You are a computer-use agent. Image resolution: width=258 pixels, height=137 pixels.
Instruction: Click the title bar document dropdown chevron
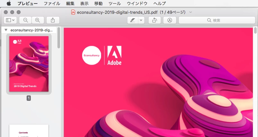pyautogui.click(x=191, y=12)
